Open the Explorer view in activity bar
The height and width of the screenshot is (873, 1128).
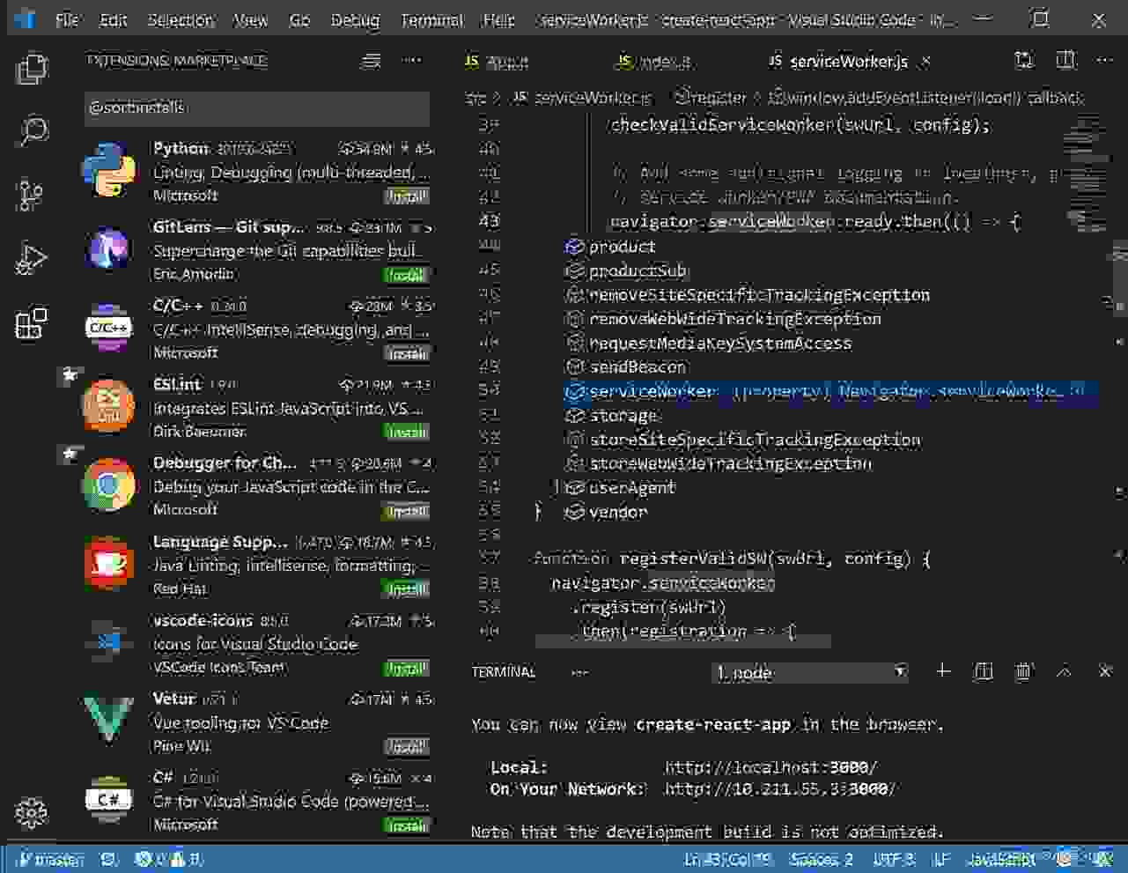33,68
